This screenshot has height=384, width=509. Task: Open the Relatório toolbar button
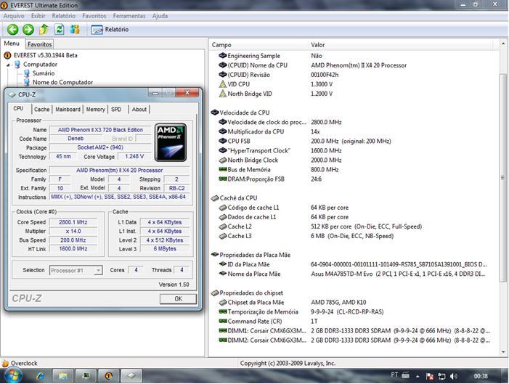110,30
